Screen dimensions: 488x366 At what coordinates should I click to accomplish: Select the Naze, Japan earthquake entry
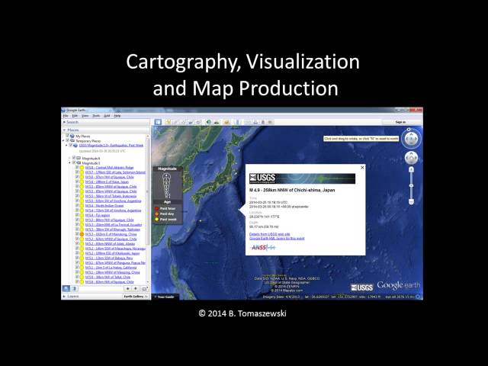pyautogui.click(x=107, y=181)
